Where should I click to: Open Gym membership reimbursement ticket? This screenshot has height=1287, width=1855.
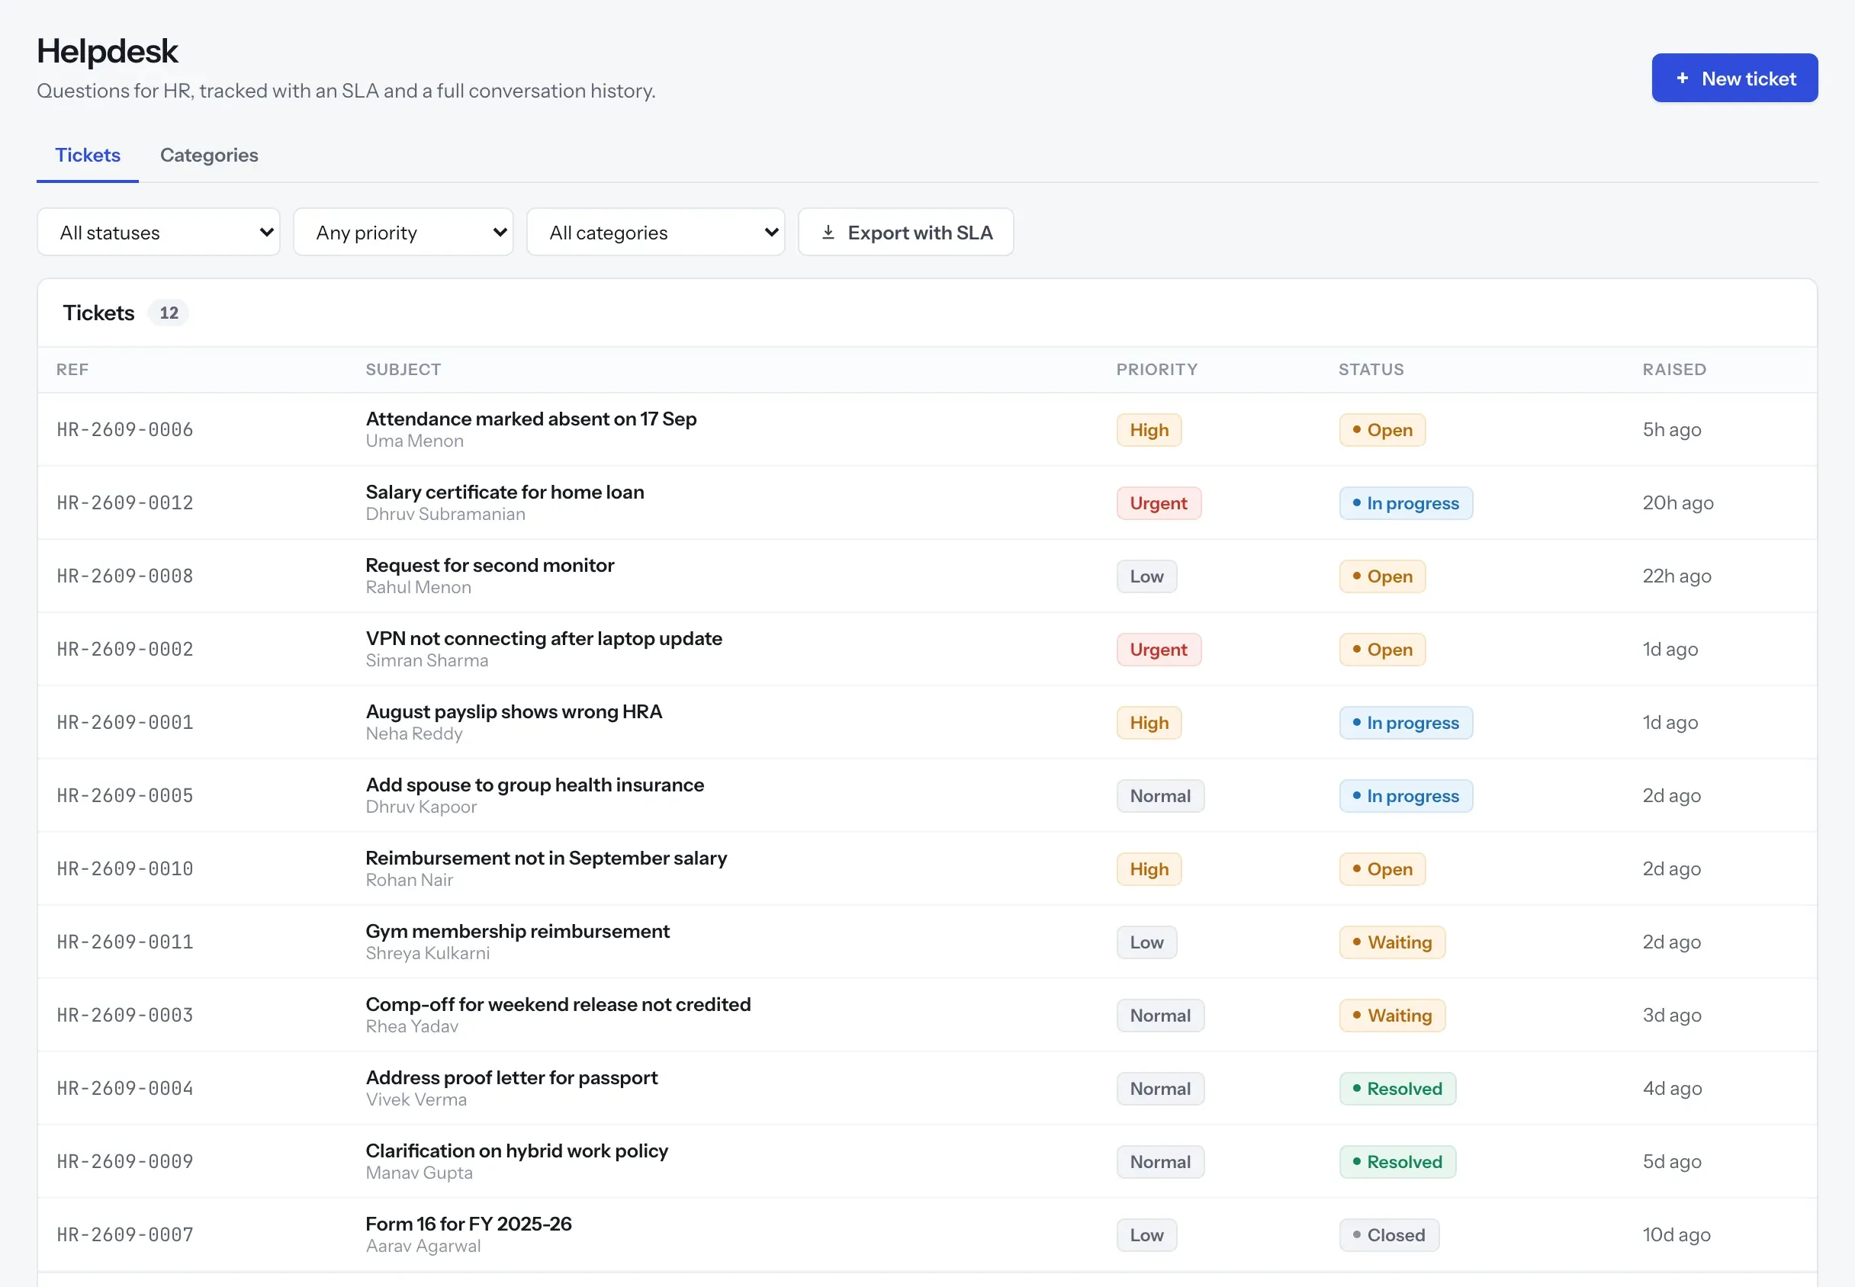click(518, 932)
